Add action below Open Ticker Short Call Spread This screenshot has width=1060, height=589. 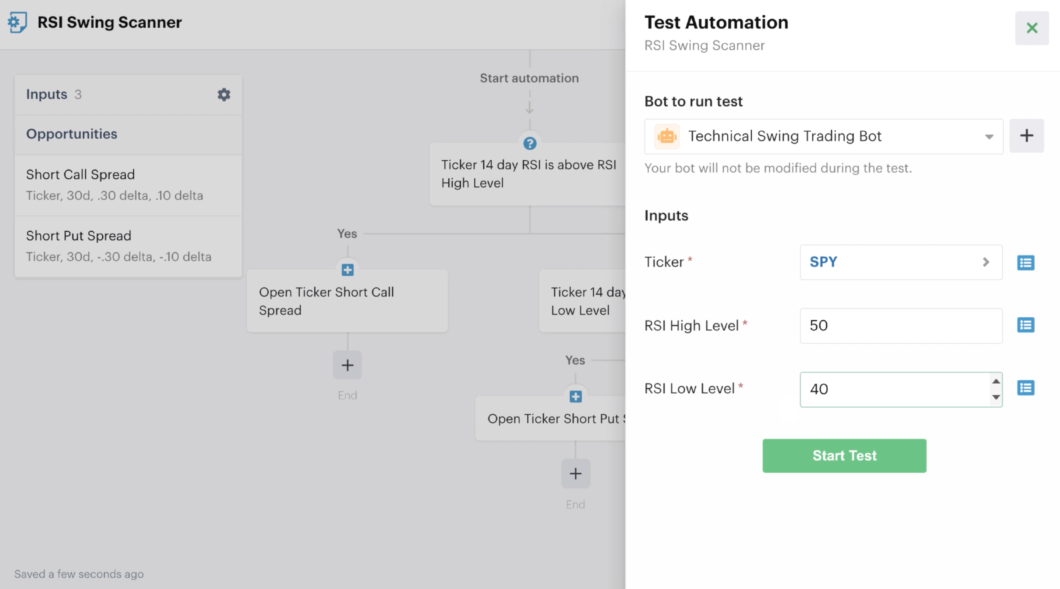coord(347,365)
